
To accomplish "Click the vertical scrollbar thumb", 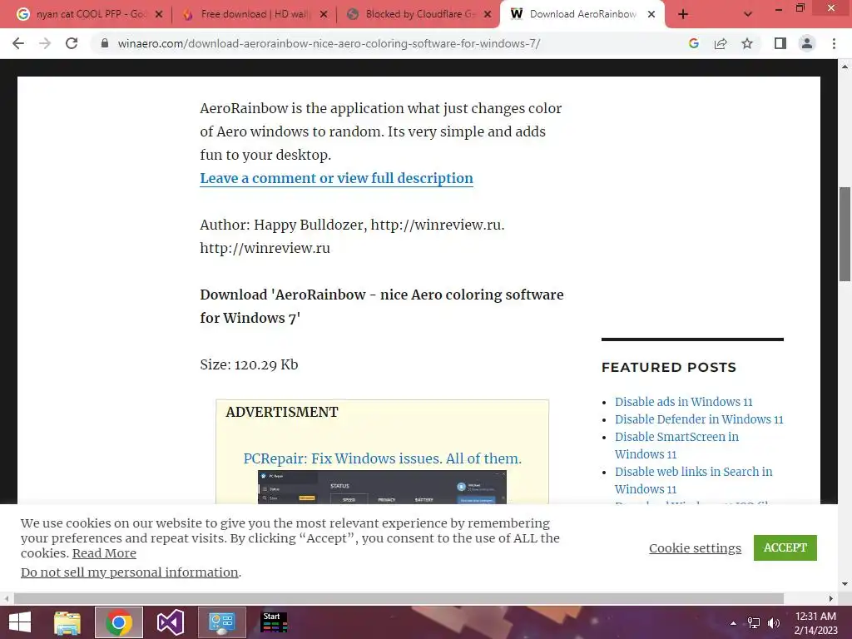I will point(845,234).
